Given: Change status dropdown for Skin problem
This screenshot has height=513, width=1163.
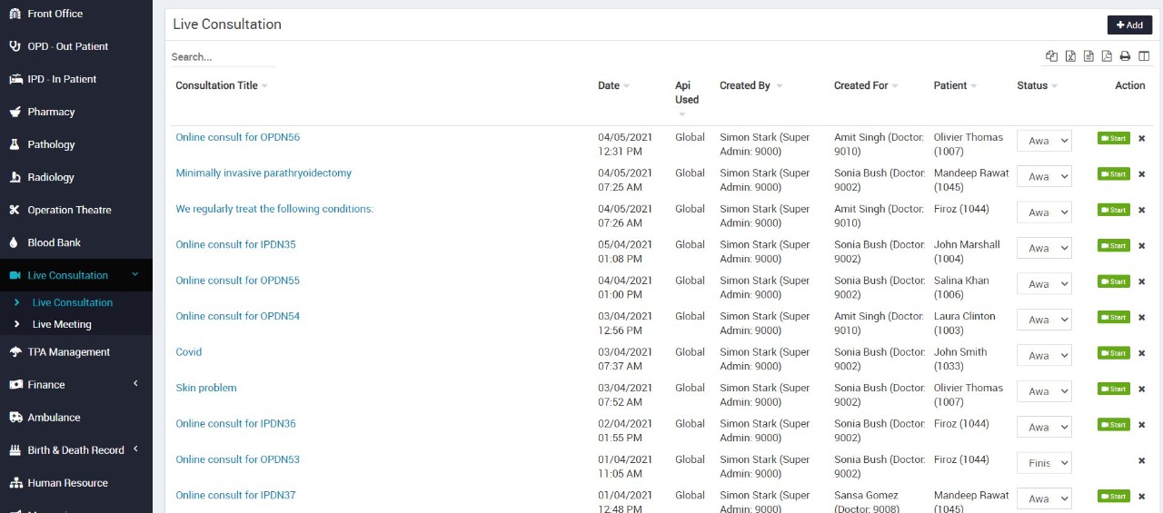Looking at the screenshot, I should point(1044,391).
